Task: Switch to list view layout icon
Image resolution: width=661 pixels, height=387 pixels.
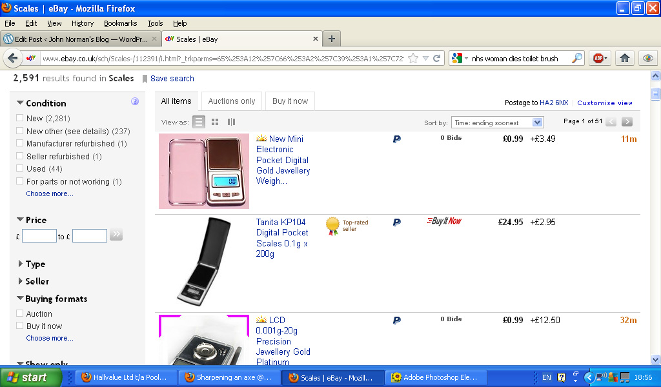Action: 199,122
